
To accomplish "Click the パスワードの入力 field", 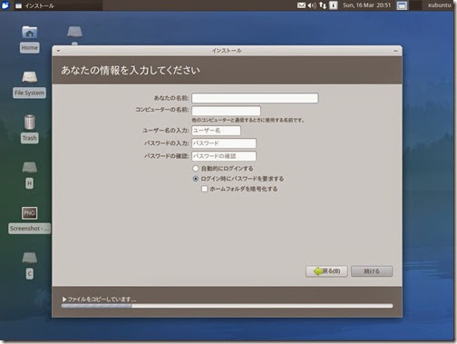I will [224, 143].
